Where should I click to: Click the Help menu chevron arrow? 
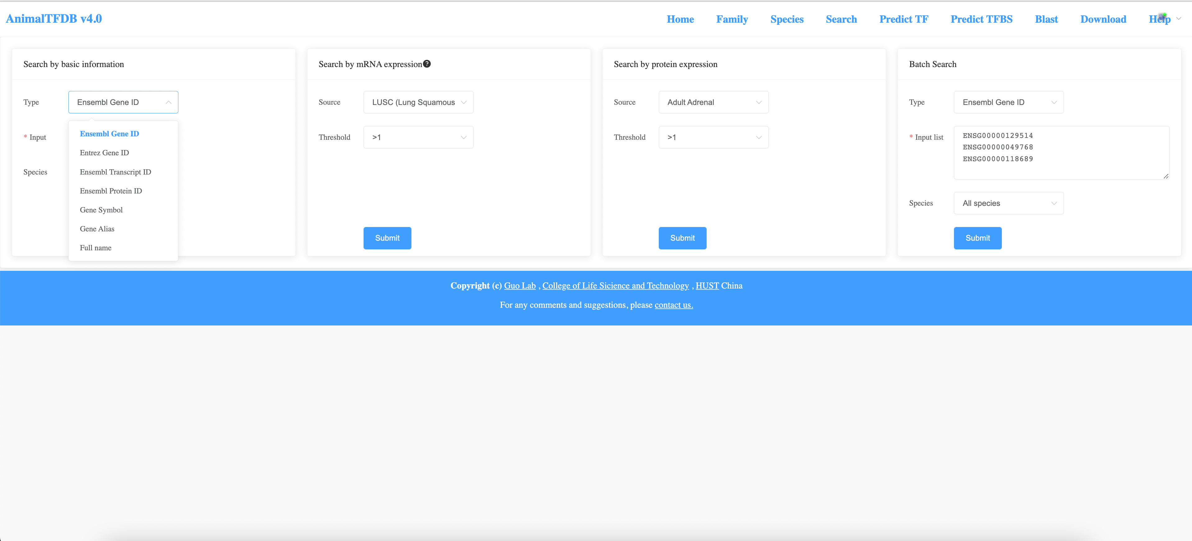click(1179, 19)
